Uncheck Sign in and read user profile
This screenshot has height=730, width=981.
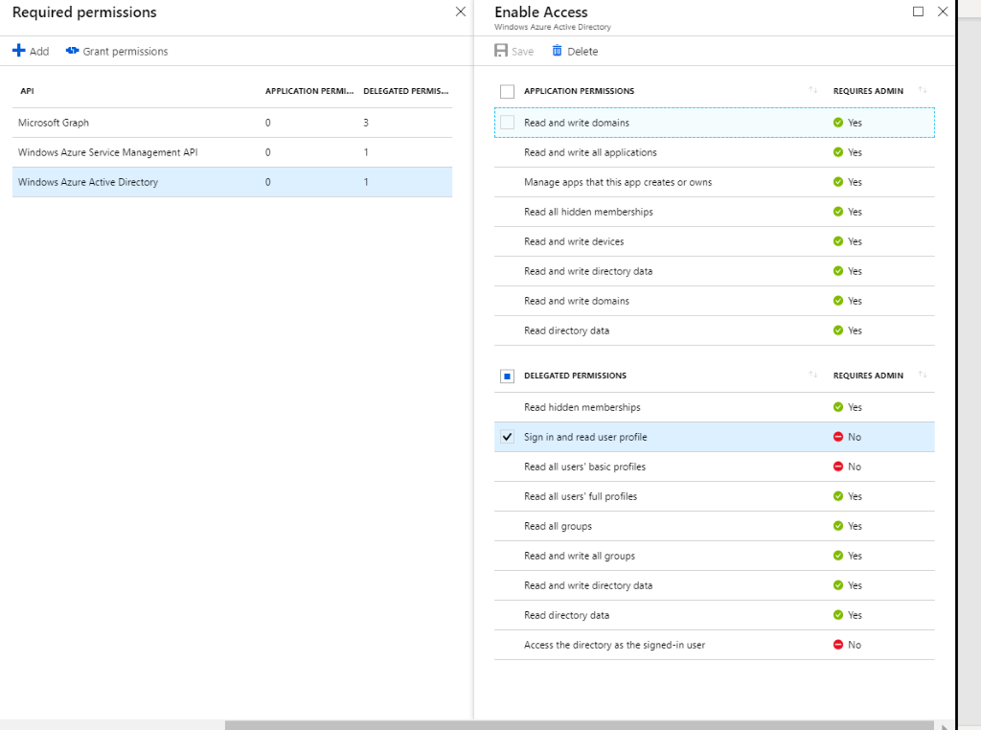508,437
